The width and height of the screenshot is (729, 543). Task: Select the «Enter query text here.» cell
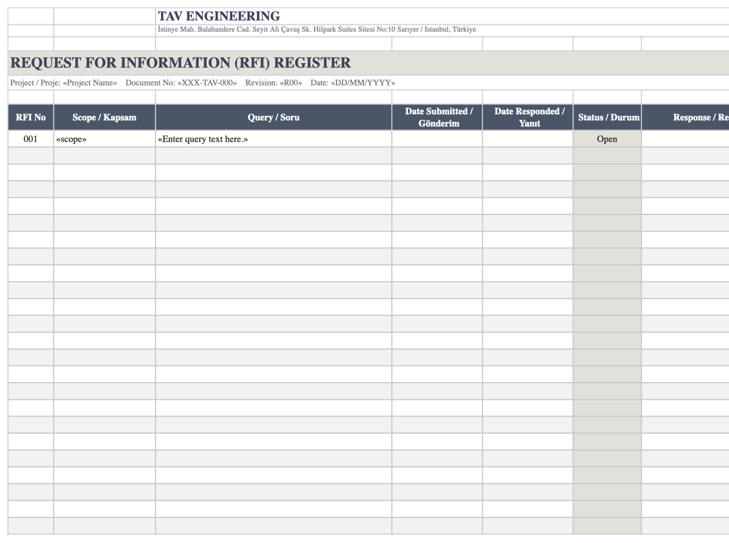pyautogui.click(x=273, y=139)
